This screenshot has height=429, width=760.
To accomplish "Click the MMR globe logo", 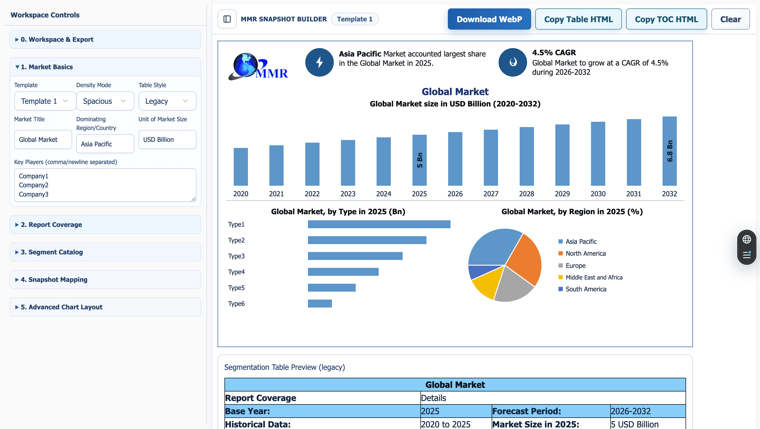I will (x=258, y=66).
